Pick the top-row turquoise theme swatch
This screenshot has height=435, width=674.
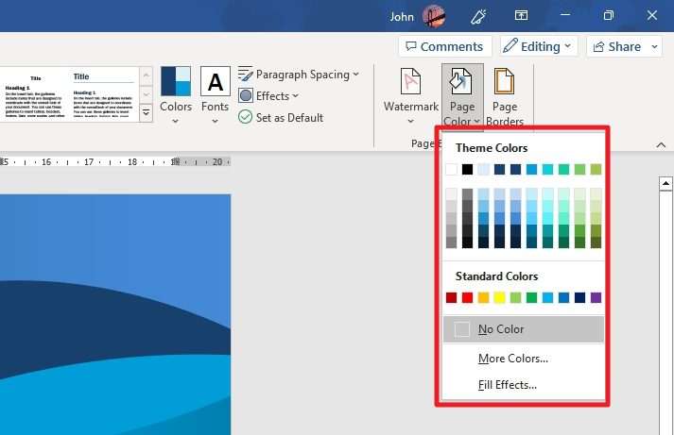pyautogui.click(x=547, y=170)
